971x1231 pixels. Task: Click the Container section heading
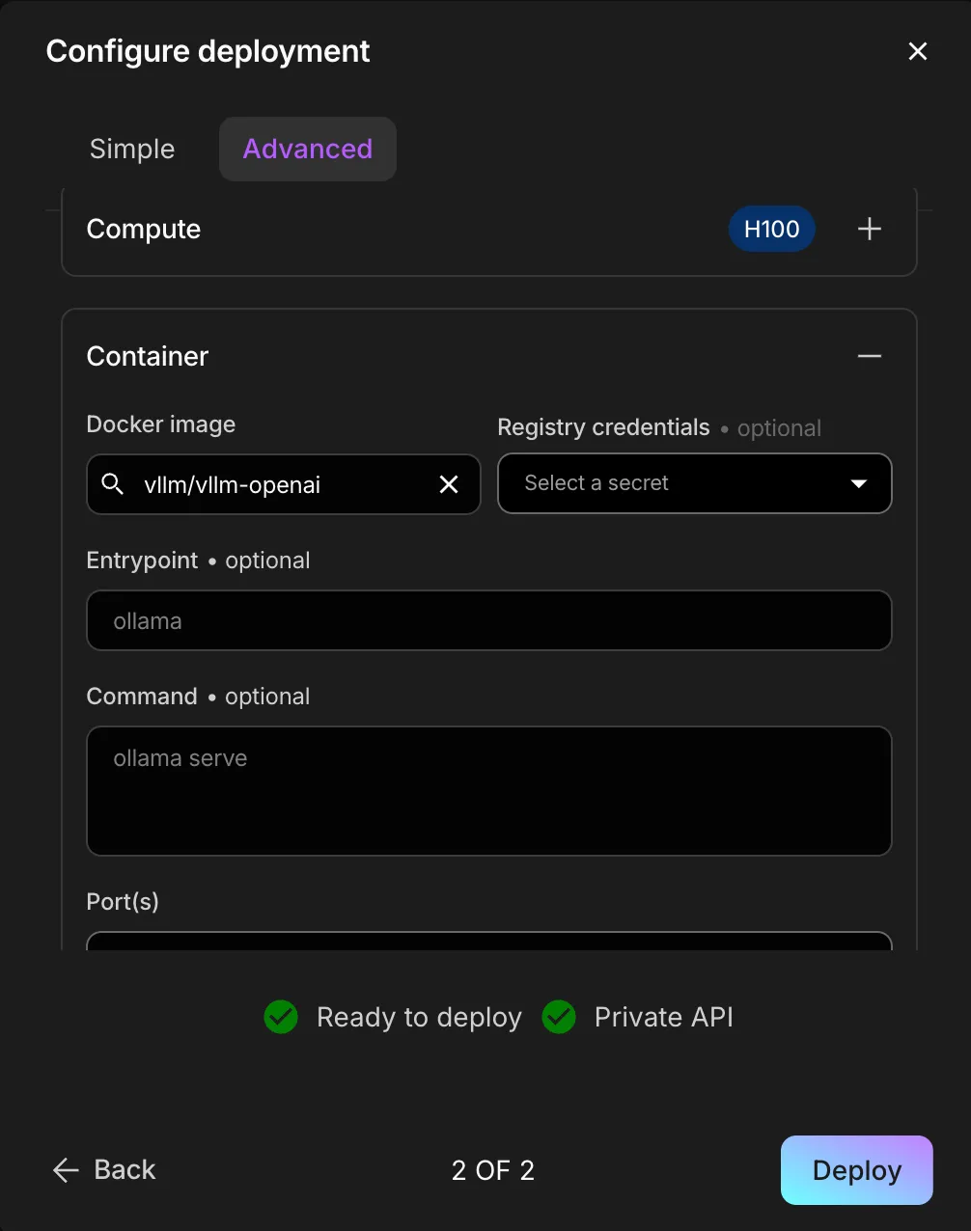[148, 356]
